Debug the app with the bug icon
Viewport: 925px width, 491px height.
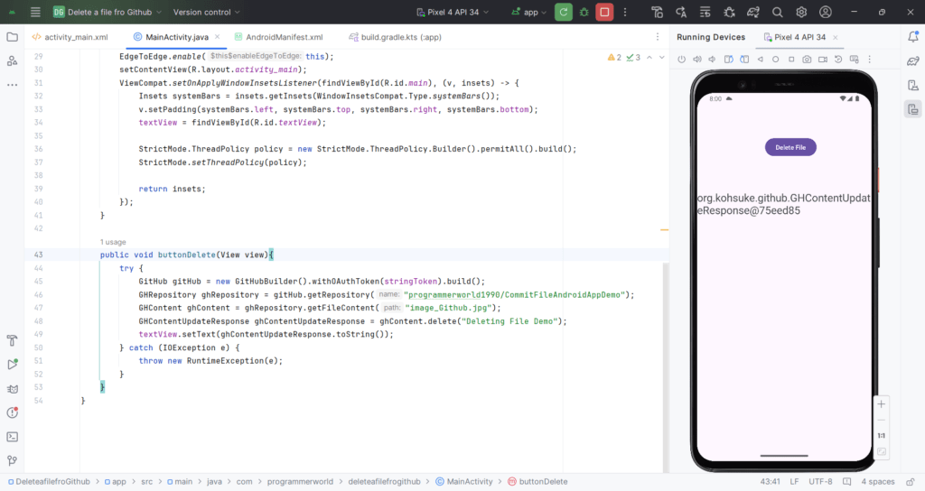pyautogui.click(x=584, y=12)
